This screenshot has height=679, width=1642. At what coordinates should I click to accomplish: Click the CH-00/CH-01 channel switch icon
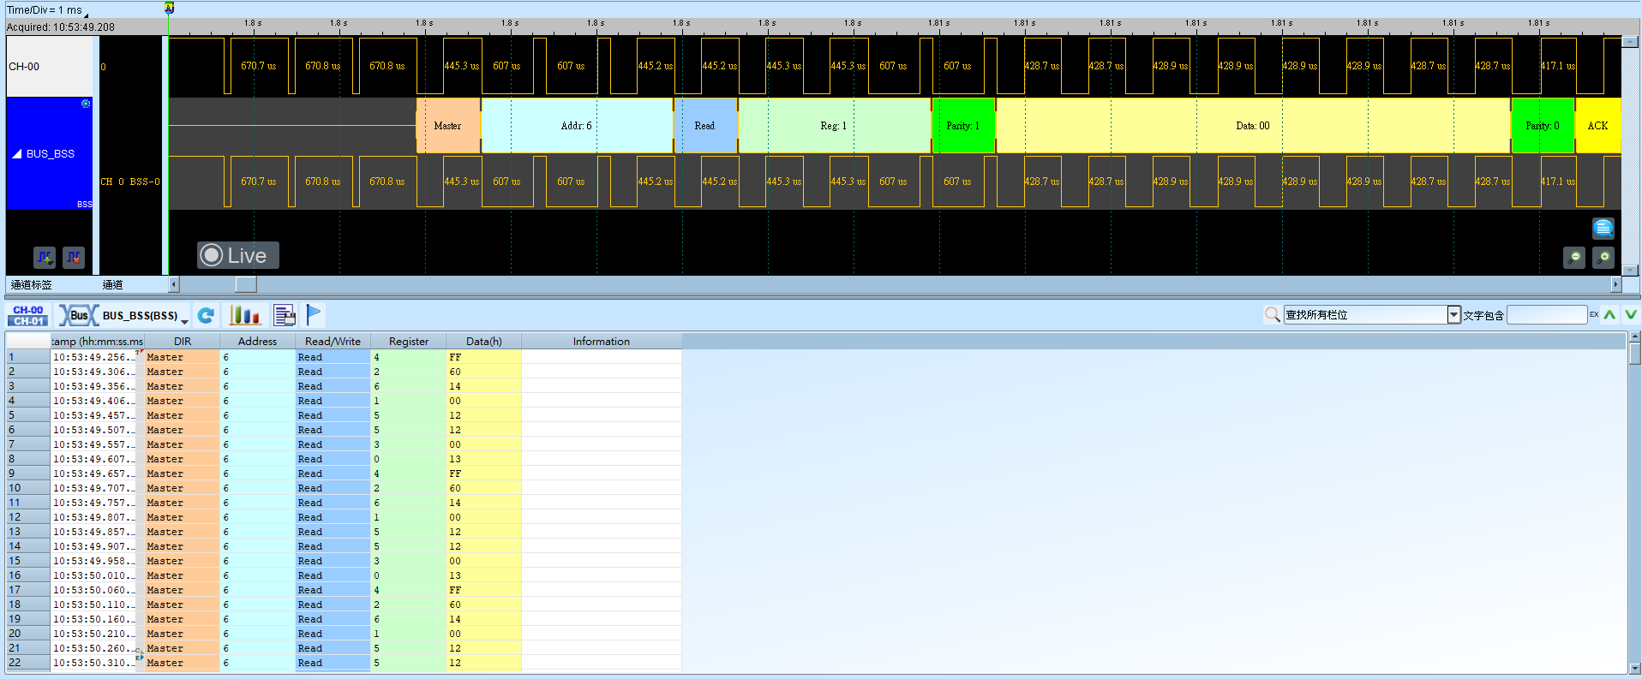[28, 315]
